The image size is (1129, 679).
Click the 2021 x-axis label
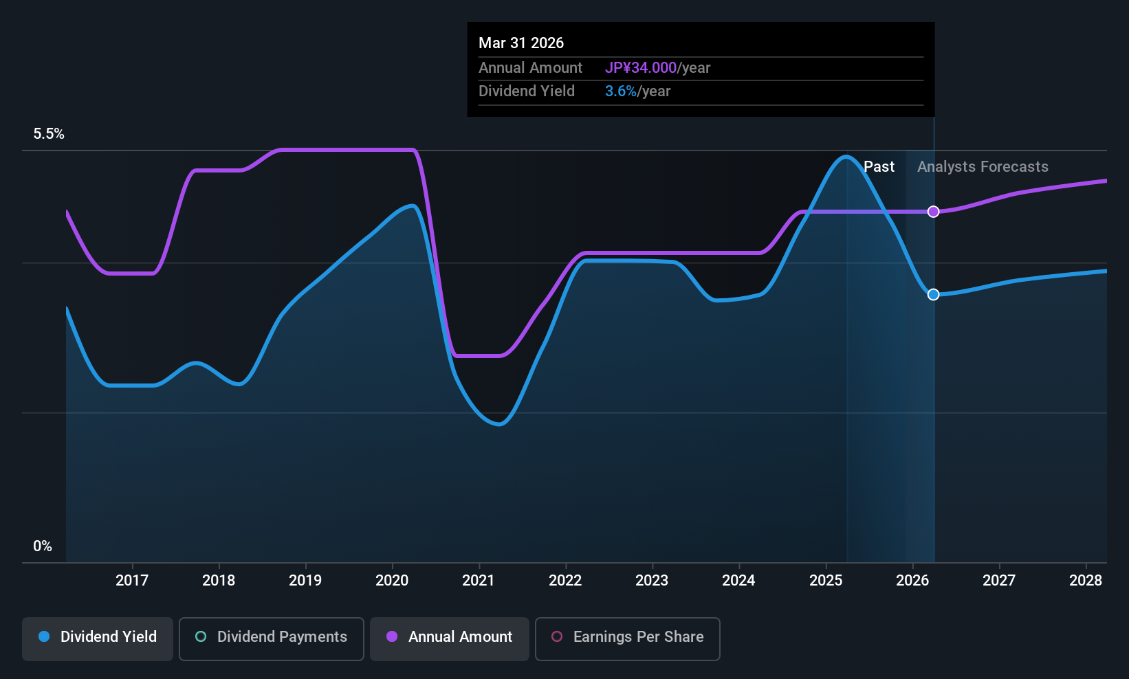(479, 581)
